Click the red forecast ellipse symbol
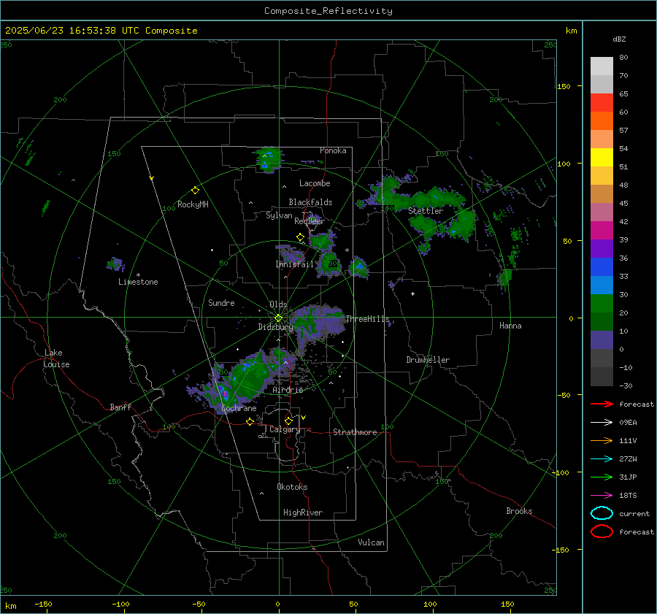Screen dimensions: 657x614 [x=602, y=532]
